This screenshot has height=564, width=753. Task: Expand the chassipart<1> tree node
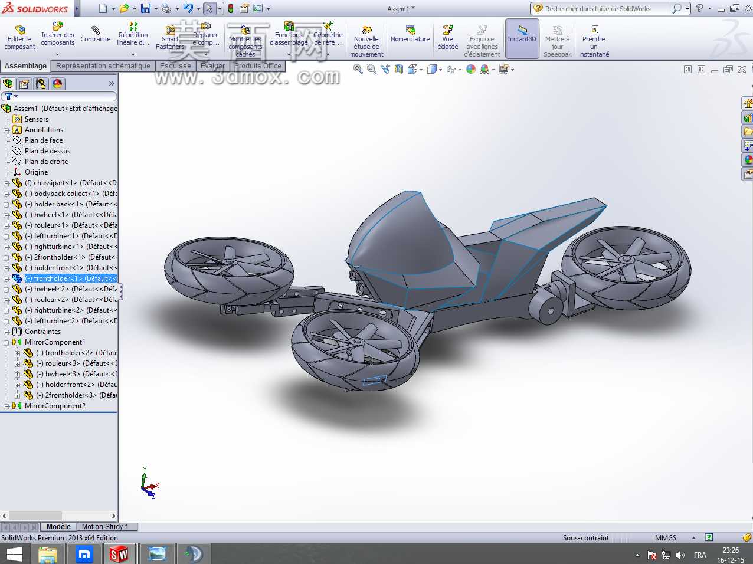tap(6, 183)
